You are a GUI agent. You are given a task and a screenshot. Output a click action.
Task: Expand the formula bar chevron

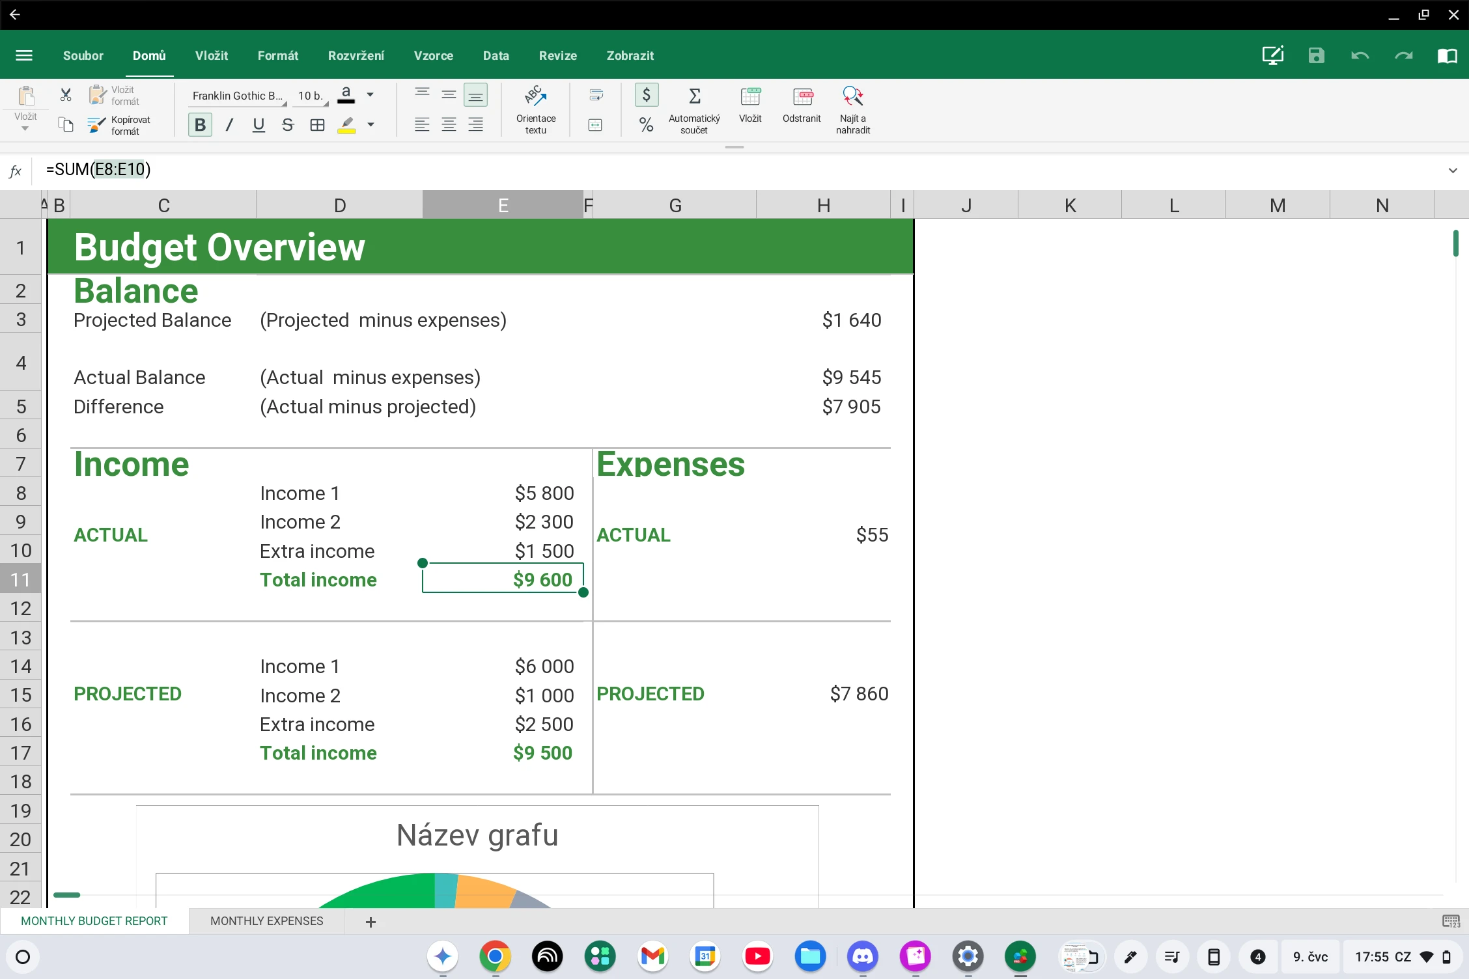tap(1452, 171)
